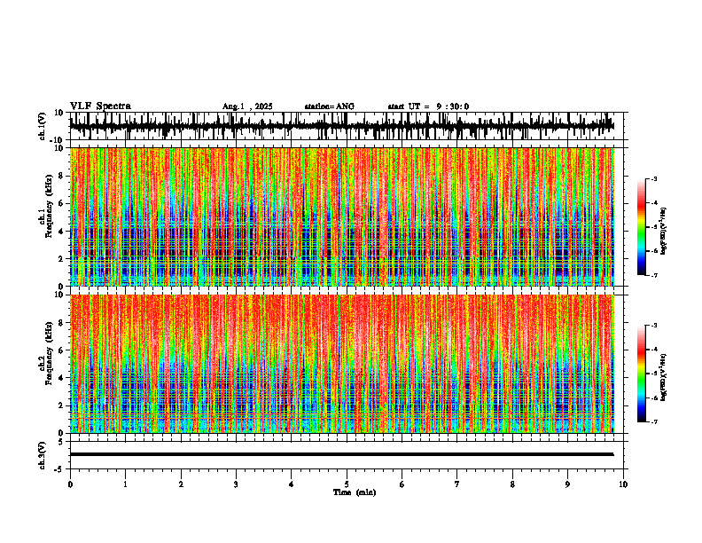
Task: Click the ch.2 spectrogram color scale bar
Action: (x=641, y=374)
